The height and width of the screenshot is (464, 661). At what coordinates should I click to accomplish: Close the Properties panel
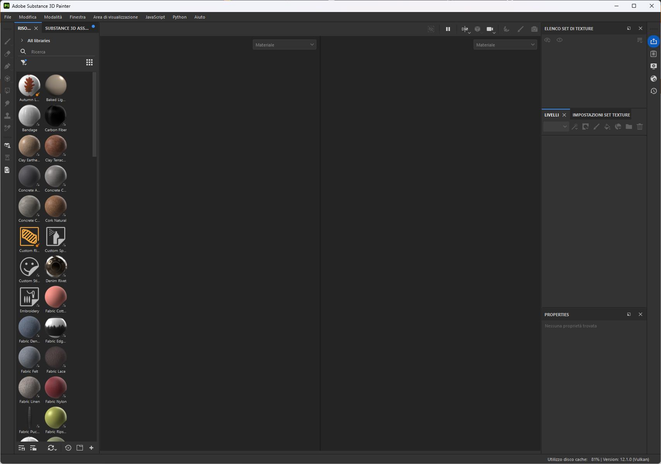click(x=640, y=314)
